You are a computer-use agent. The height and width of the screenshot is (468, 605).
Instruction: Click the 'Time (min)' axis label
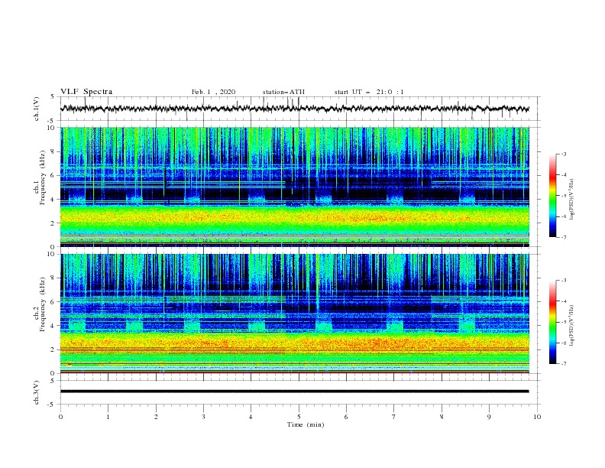tap(306, 424)
